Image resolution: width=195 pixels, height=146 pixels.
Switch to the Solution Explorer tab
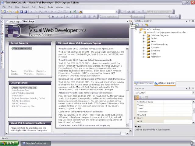tap(144, 83)
